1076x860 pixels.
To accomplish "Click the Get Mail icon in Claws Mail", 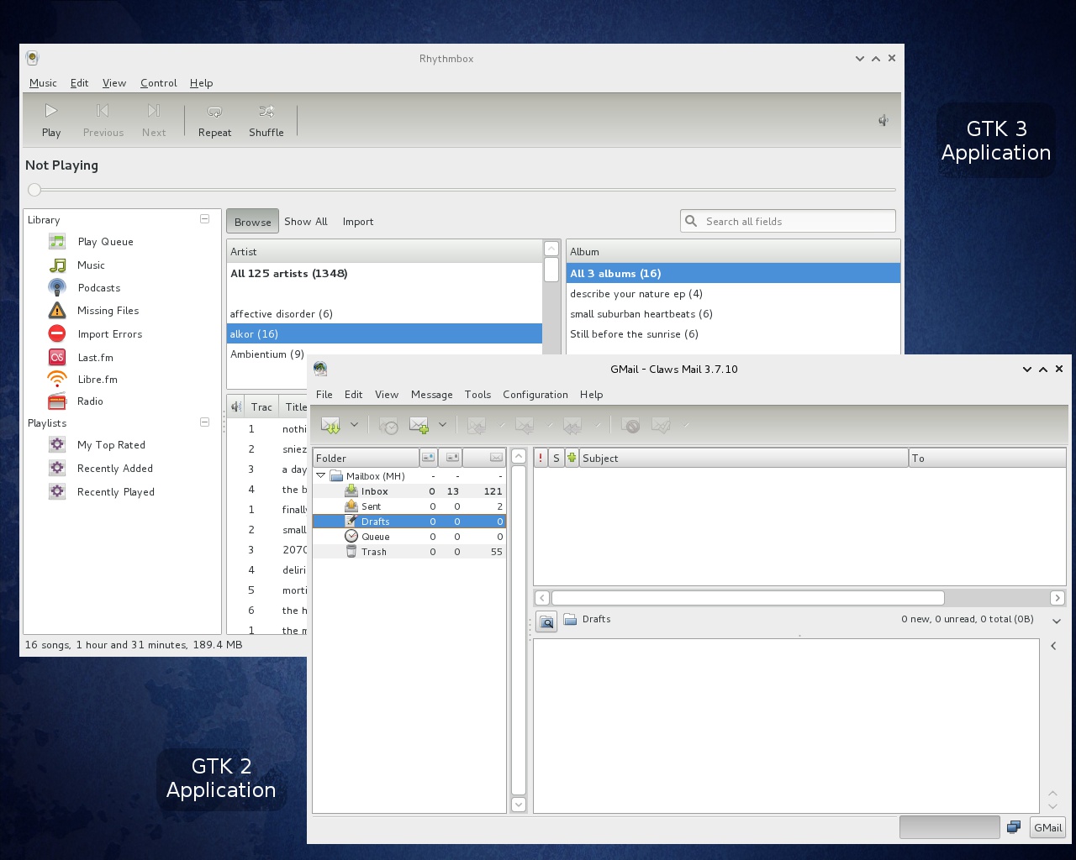I will 330,426.
